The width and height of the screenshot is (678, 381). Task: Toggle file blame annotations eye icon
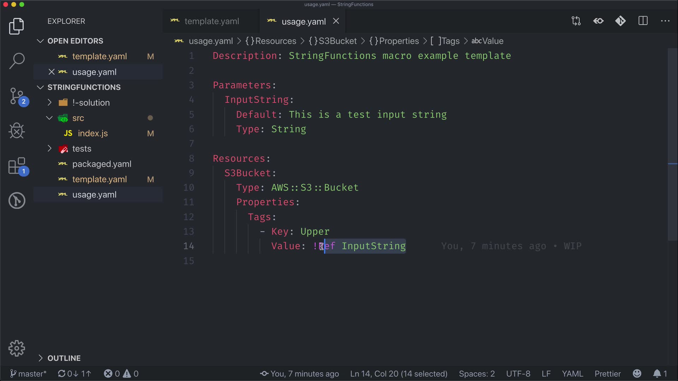(598, 21)
